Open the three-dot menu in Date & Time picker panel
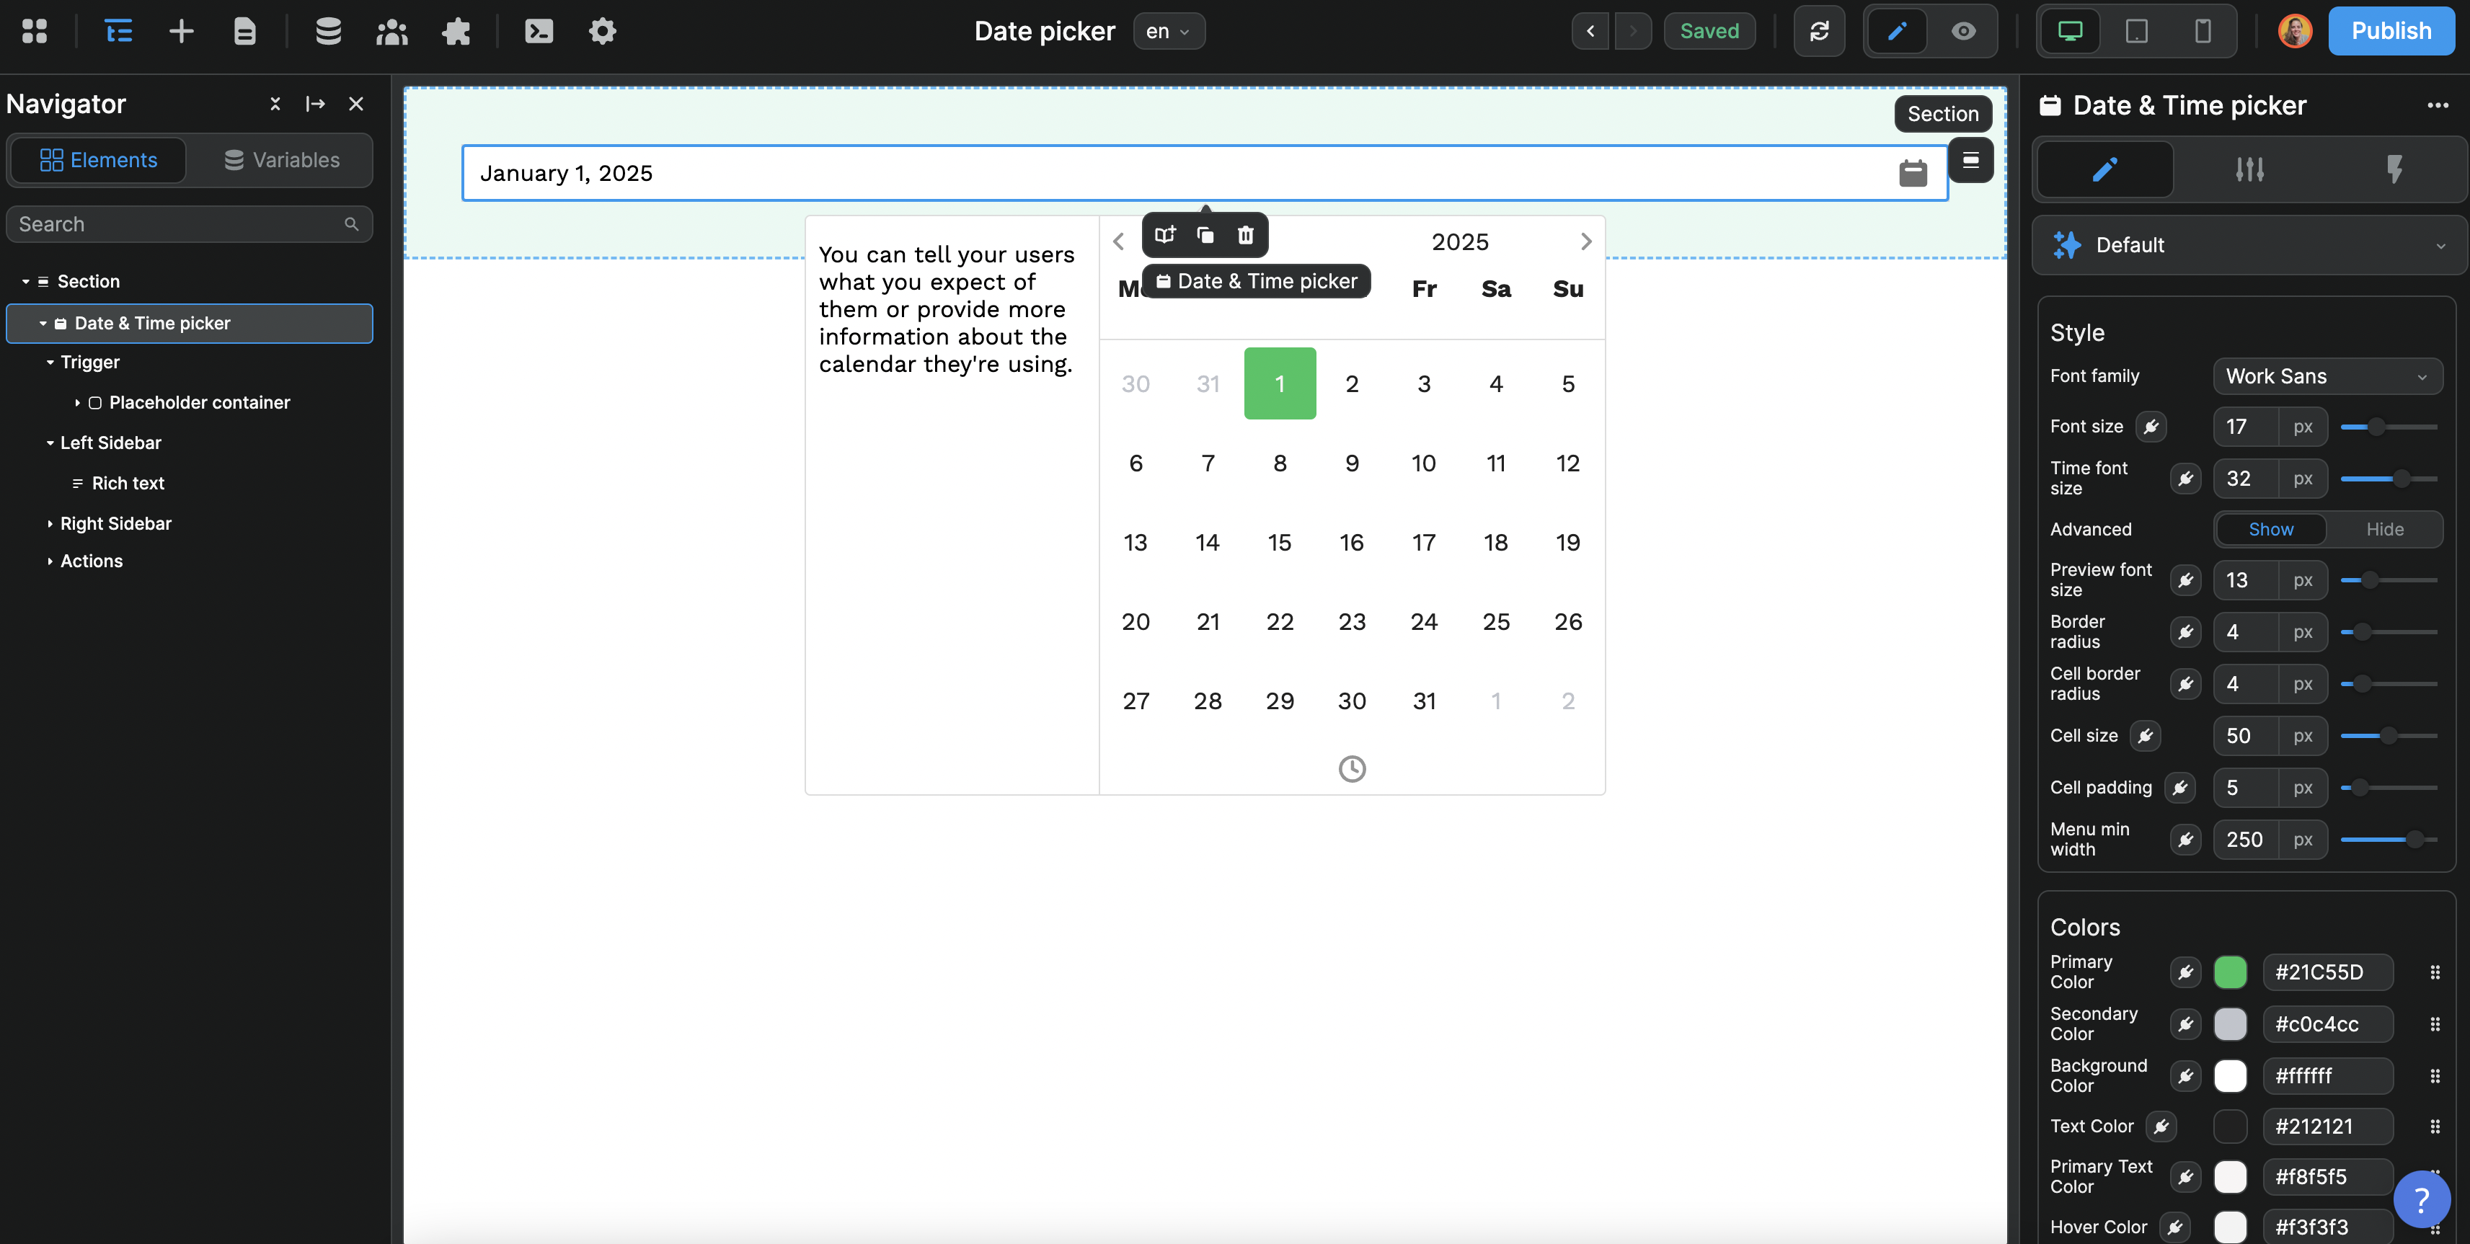The height and width of the screenshot is (1244, 2470). [2439, 105]
